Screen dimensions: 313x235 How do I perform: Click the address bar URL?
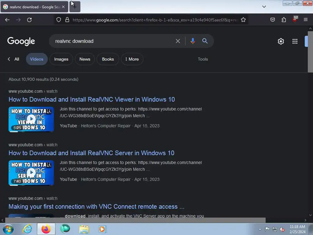(155, 20)
